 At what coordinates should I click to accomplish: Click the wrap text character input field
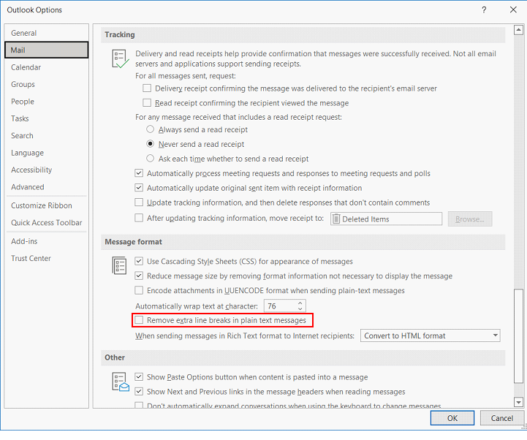click(x=279, y=306)
